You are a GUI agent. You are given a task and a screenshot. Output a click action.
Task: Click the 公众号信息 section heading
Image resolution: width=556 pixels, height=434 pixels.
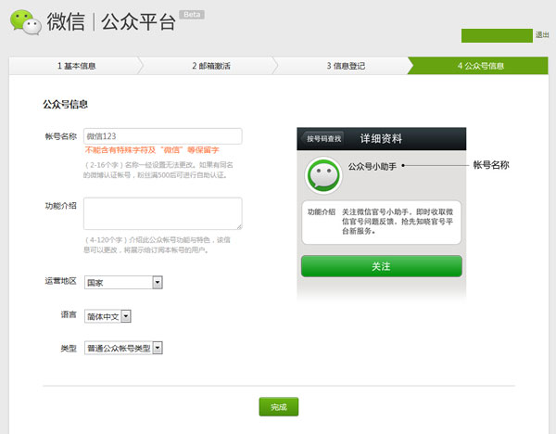click(65, 105)
